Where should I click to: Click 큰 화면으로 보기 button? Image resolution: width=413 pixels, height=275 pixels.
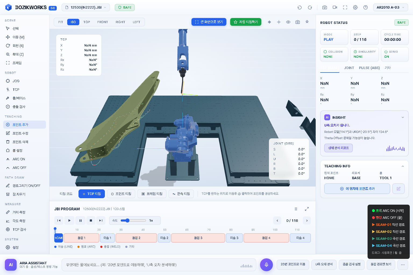209,22
